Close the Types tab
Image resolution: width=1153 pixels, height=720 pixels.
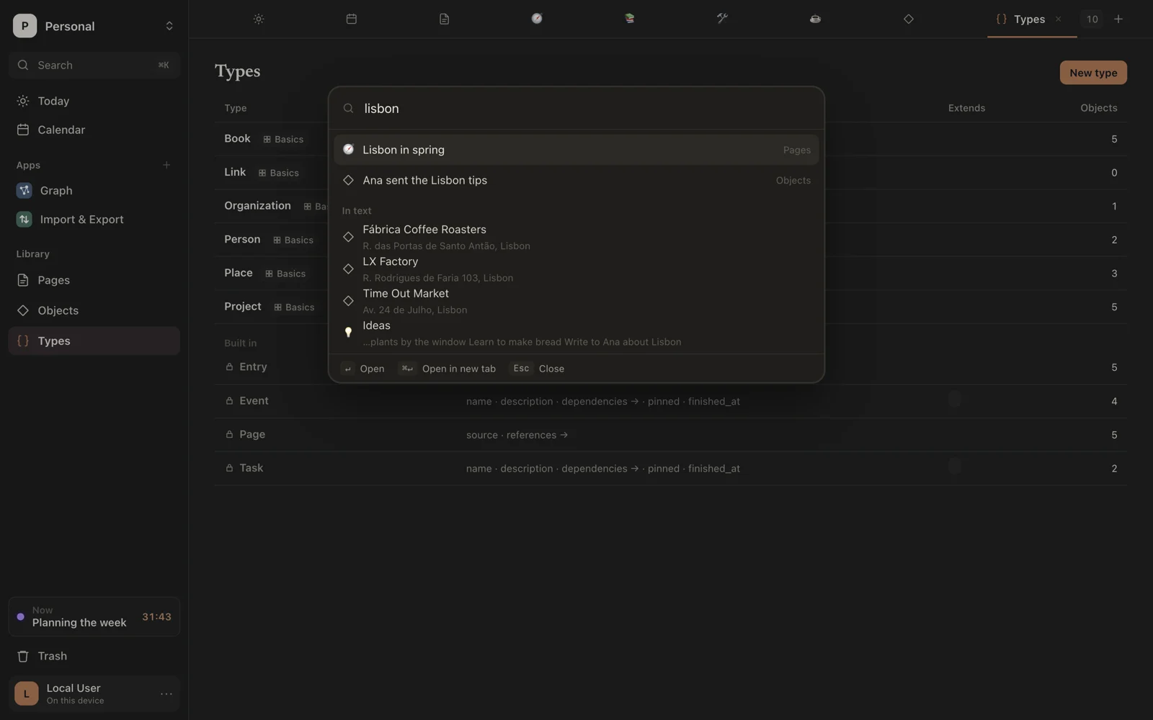click(x=1058, y=19)
